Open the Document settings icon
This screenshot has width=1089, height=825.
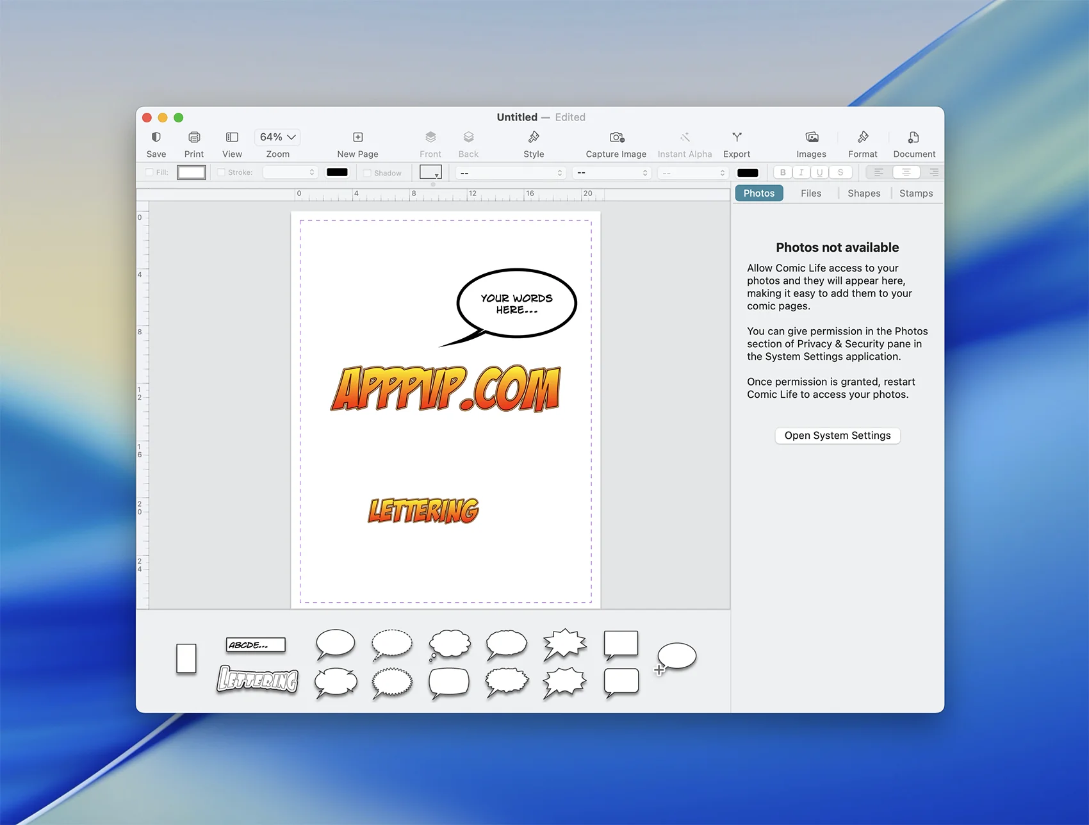click(913, 138)
